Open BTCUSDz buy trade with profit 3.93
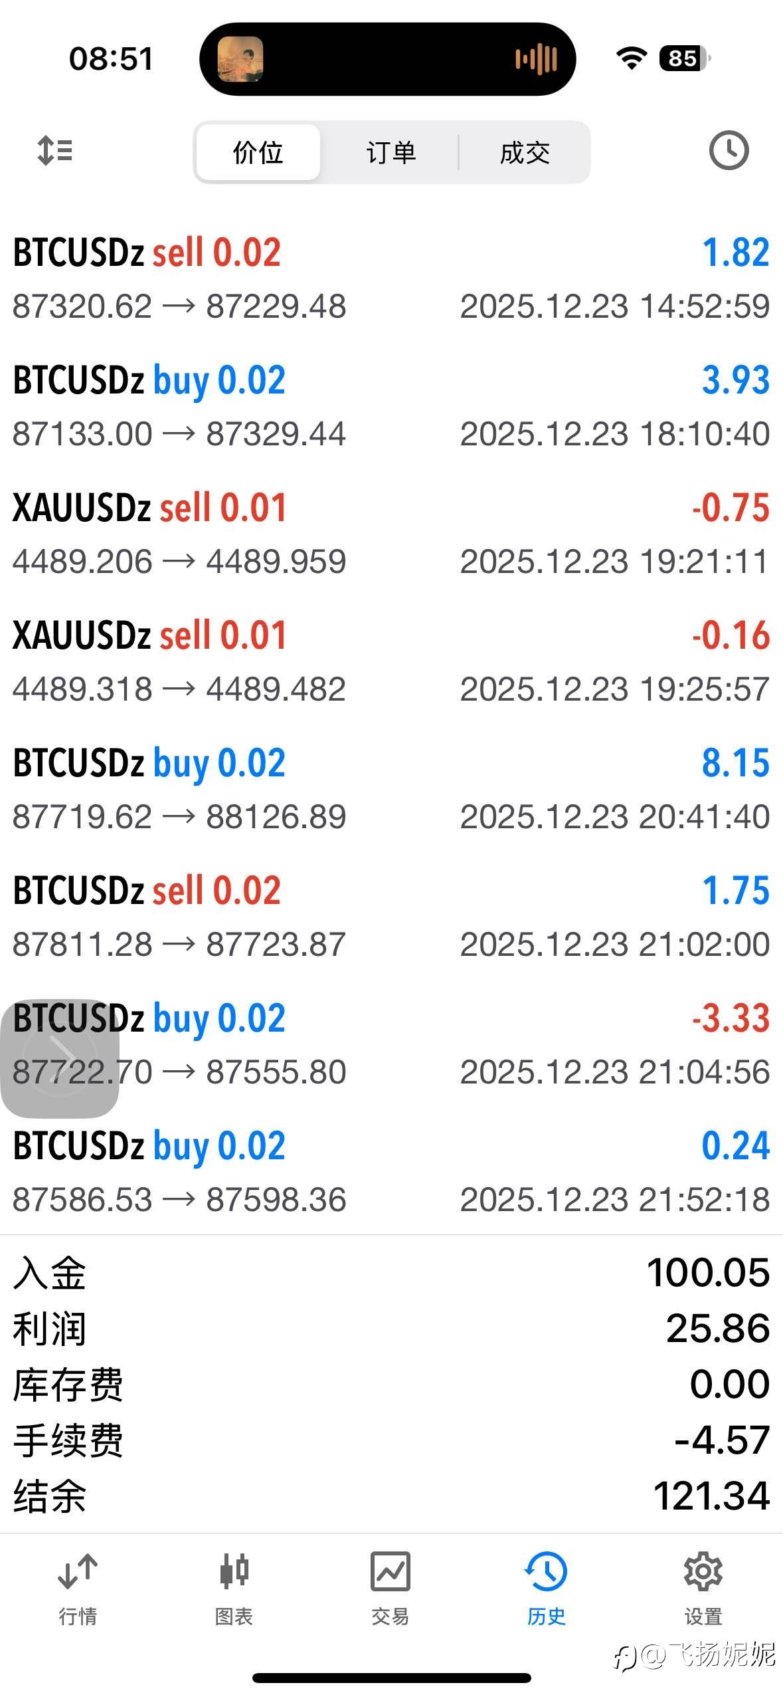Viewport: 783px width, 1699px height. (391, 407)
